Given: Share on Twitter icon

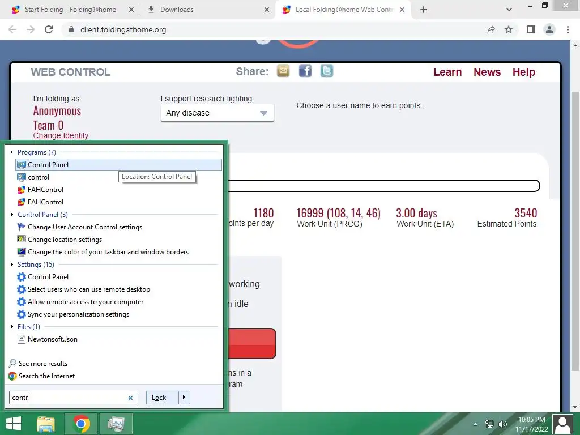Looking at the screenshot, I should coord(327,71).
